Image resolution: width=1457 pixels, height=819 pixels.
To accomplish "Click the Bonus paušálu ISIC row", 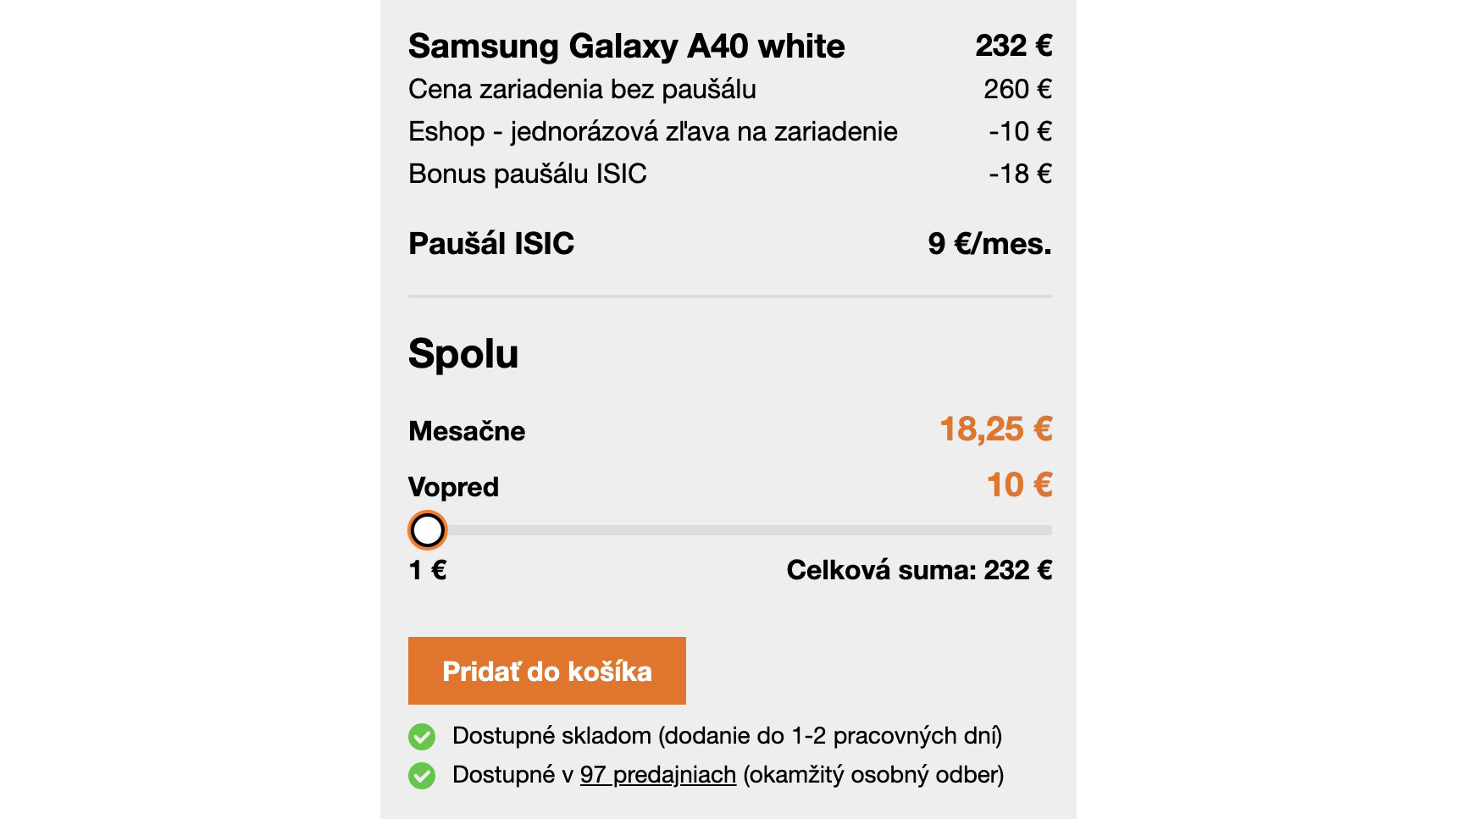I will point(730,174).
